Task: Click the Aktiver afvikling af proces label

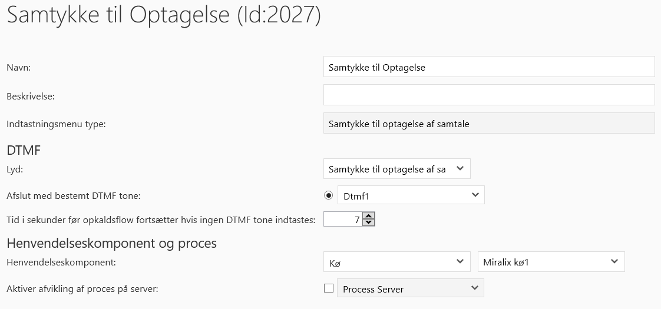Action: pos(81,288)
